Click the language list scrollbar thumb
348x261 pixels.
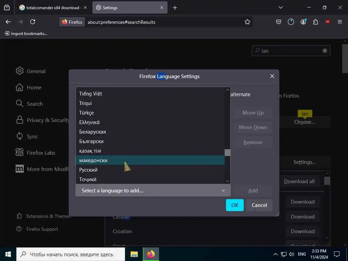click(227, 153)
